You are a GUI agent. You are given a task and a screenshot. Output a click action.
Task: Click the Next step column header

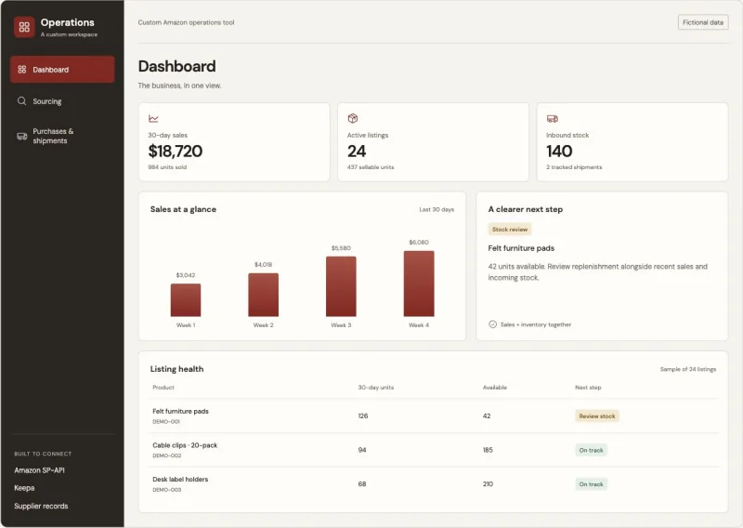[588, 388]
